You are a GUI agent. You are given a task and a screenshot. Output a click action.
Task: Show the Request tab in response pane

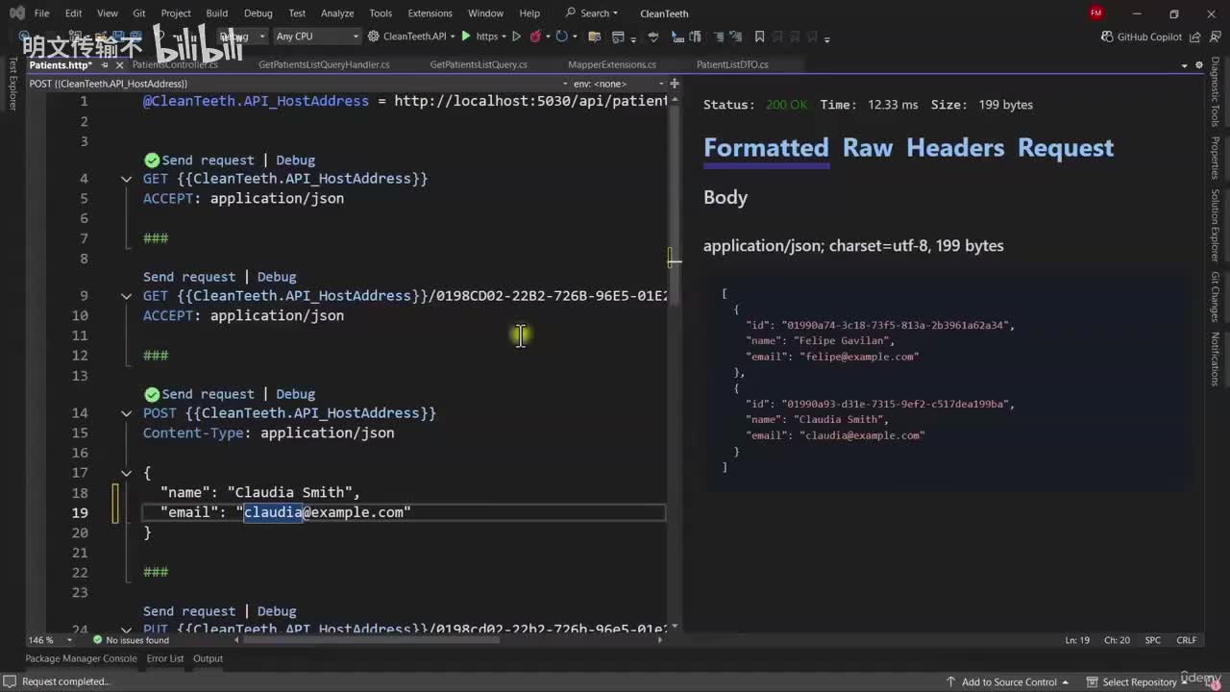[x=1066, y=147]
